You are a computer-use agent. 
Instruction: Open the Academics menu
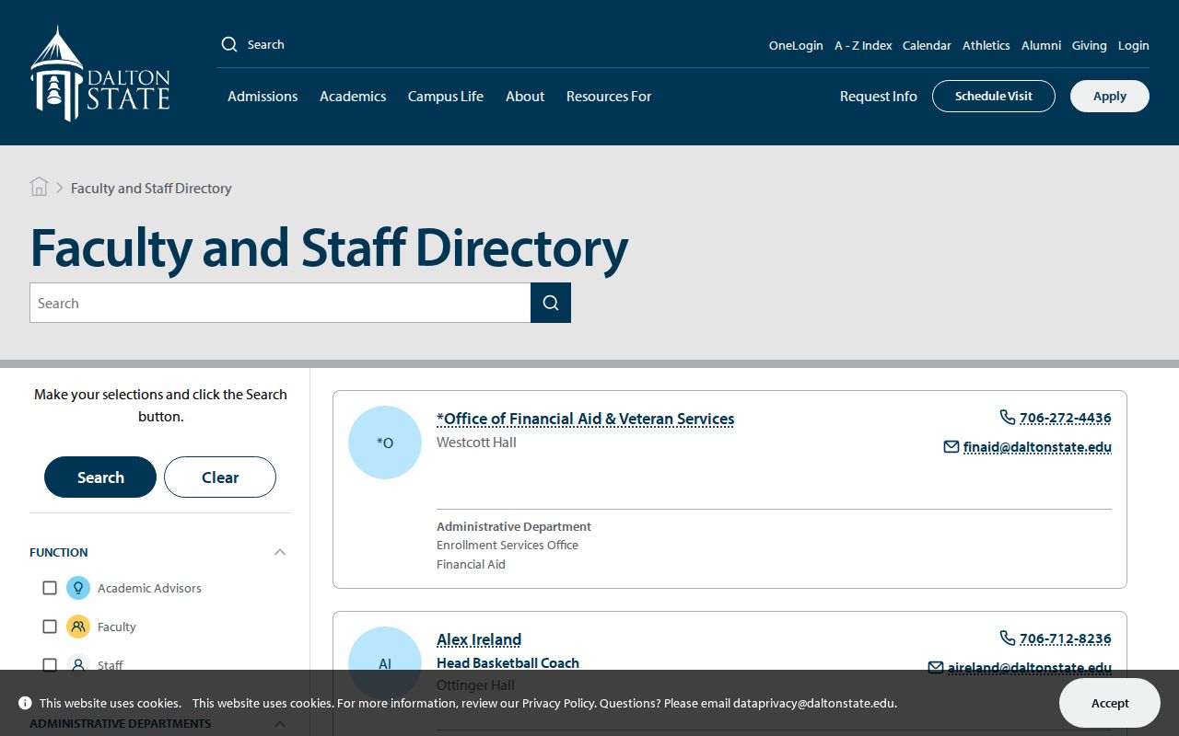coord(353,96)
